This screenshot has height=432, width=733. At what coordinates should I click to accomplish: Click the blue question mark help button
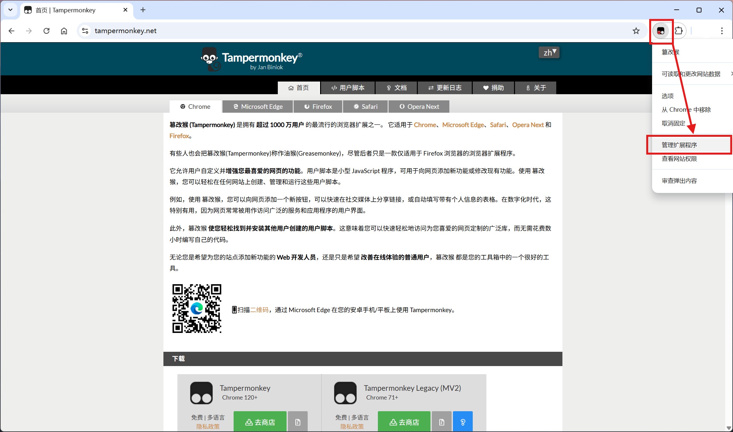click(463, 422)
